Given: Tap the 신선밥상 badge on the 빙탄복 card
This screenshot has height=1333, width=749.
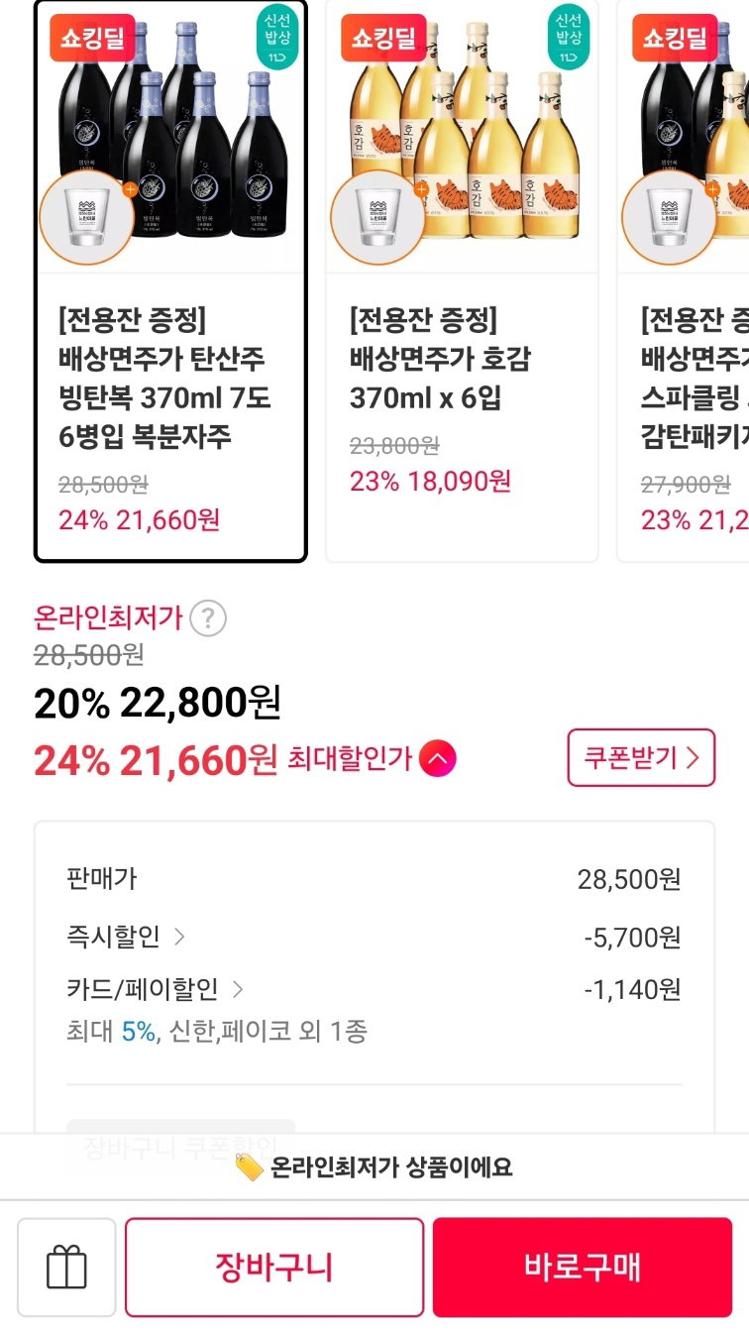Looking at the screenshot, I should coord(277,39).
